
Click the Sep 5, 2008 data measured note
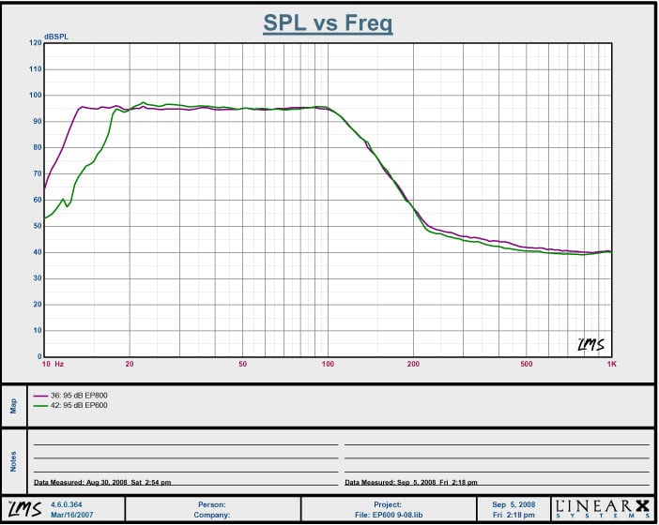413,482
